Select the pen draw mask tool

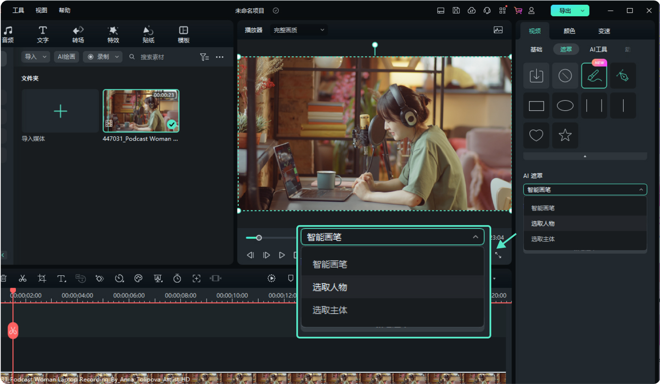(623, 76)
